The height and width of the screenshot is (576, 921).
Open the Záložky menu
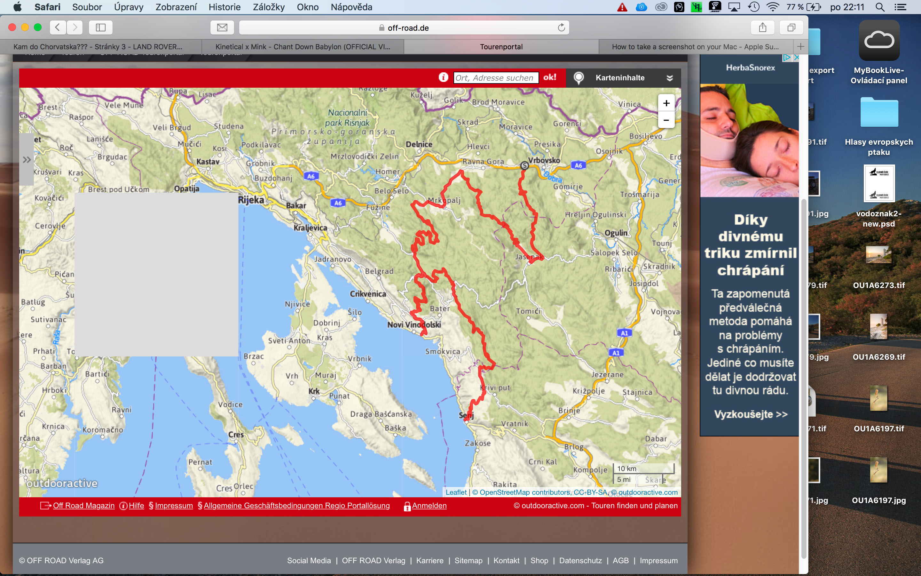(268, 7)
